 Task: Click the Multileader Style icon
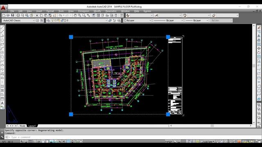[214, 16]
